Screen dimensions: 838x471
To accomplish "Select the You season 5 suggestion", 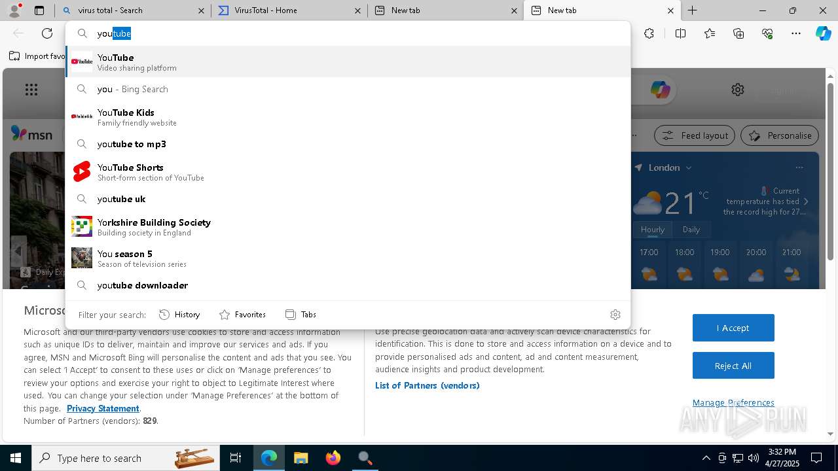I will pos(348,258).
